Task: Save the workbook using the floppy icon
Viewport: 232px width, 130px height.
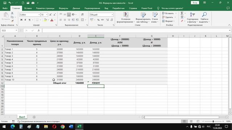Action: pyautogui.click(x=5, y=3)
